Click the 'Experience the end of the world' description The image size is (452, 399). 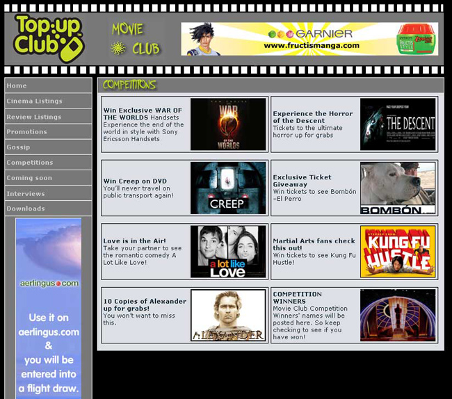(143, 131)
